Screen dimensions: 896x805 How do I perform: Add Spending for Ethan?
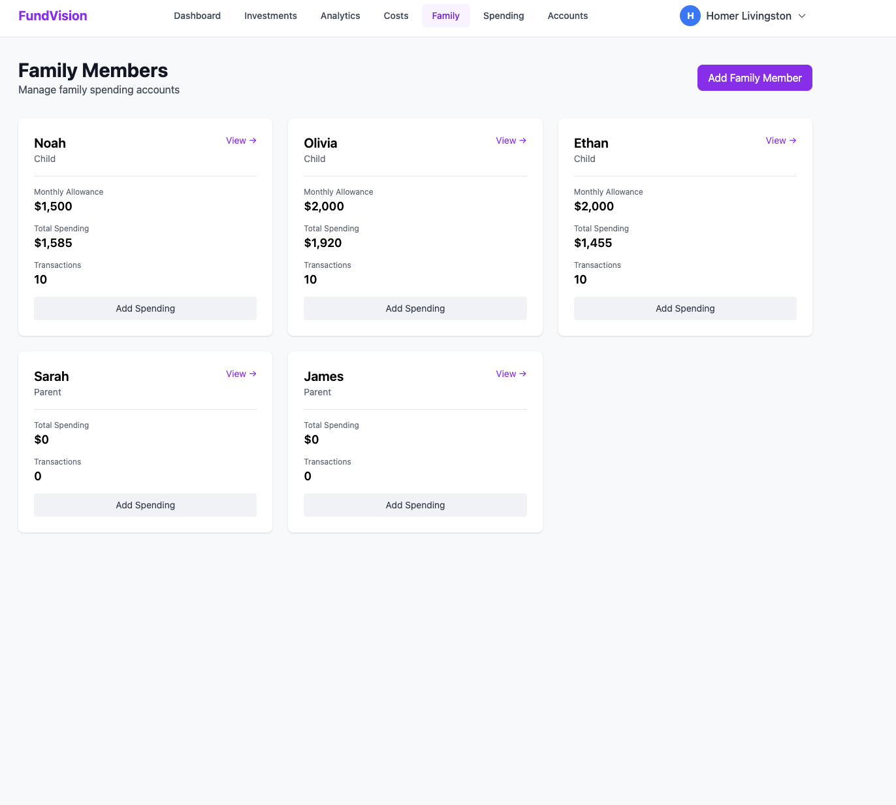coord(685,308)
